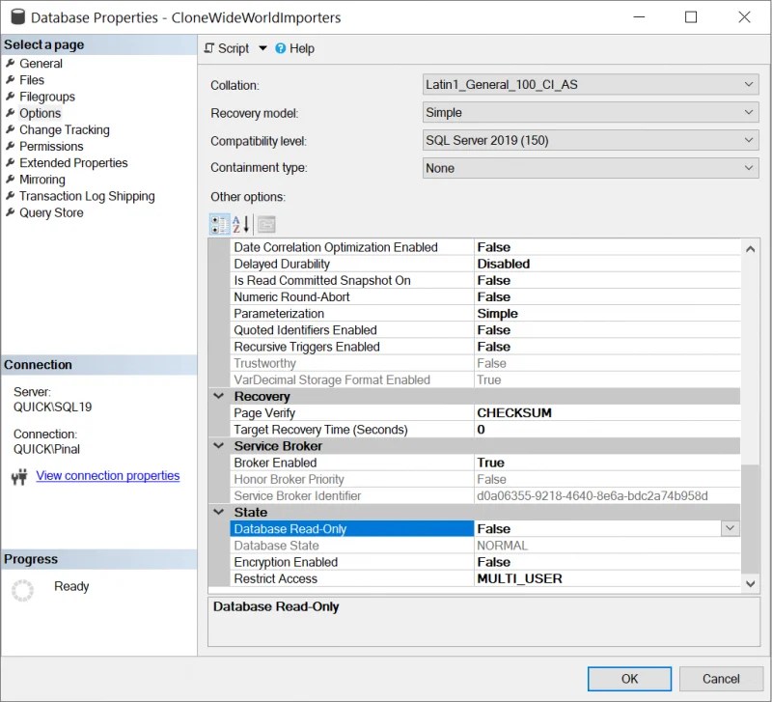
Task: Select Is Read Committed Snapshot On row
Action: 485,280
